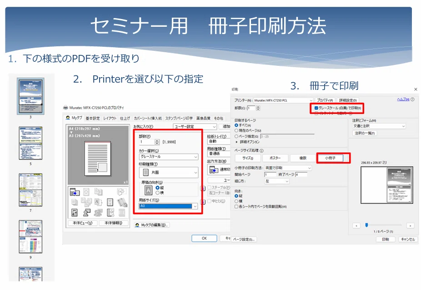This screenshot has height=290, width=421.
Task: Toggle the 中とじ checkbox
Action: (209, 201)
